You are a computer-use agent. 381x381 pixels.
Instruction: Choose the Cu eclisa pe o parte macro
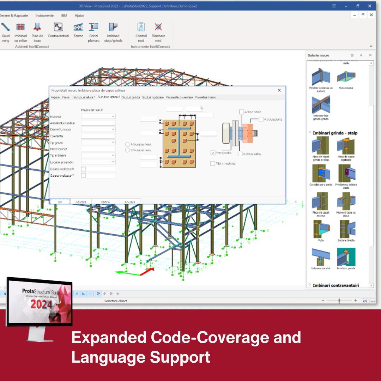click(x=321, y=175)
